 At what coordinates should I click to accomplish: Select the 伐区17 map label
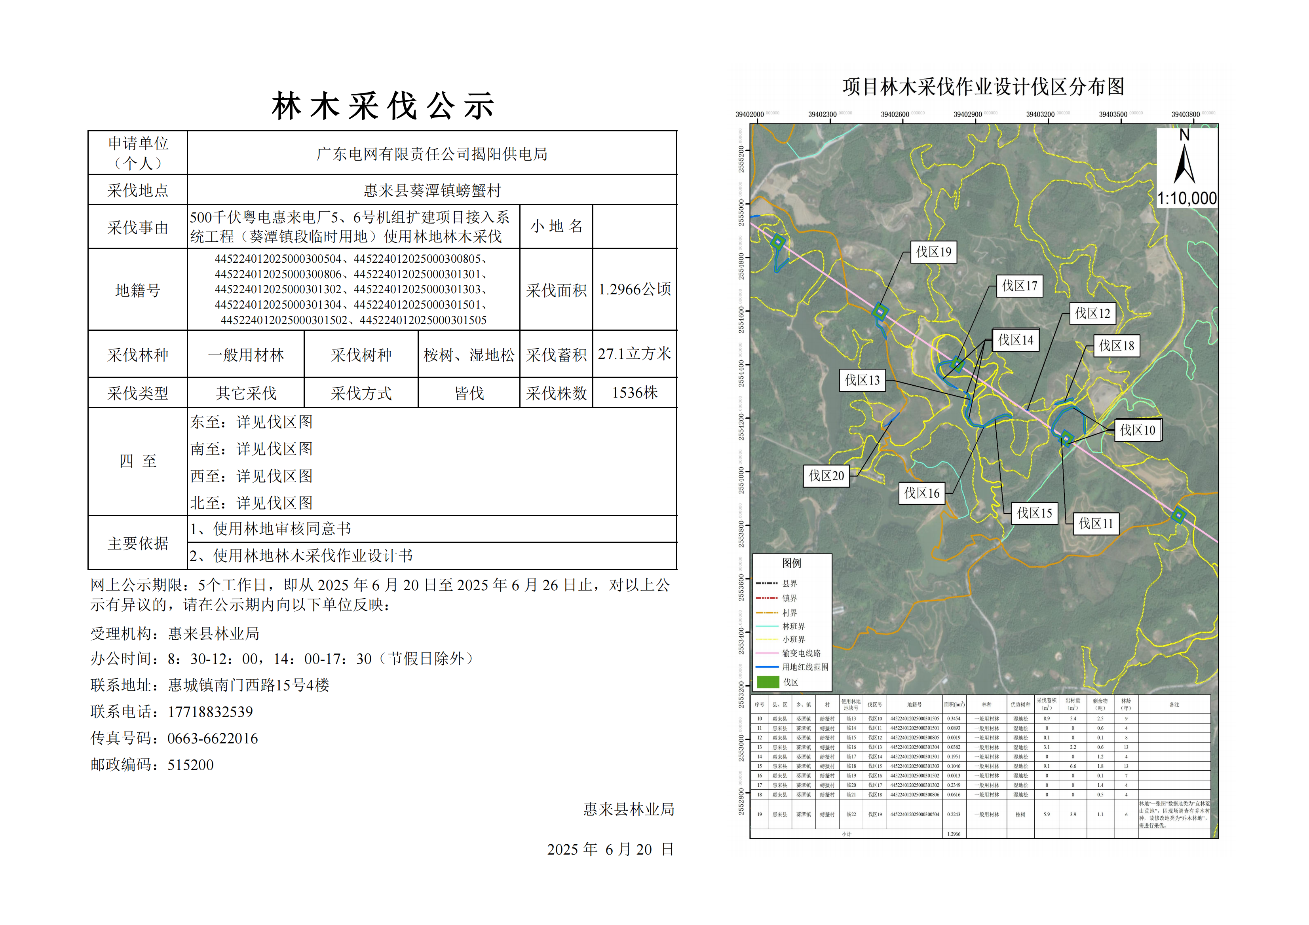coord(1020,286)
